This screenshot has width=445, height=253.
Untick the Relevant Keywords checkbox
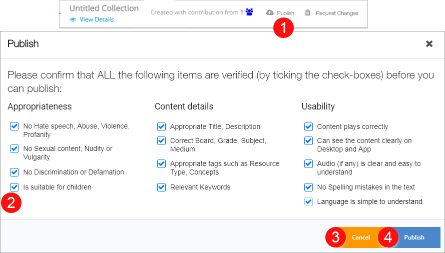161,187
